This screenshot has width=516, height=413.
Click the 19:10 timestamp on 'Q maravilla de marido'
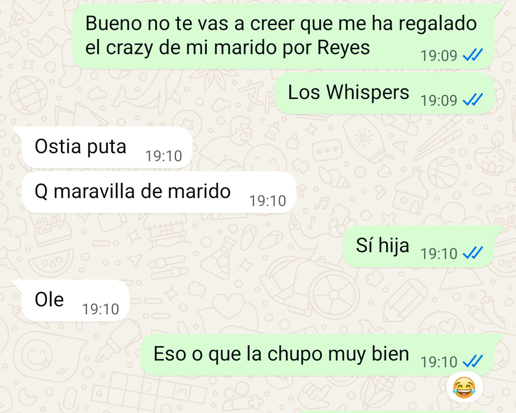(268, 201)
